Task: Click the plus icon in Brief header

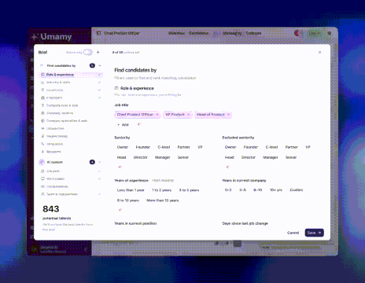Action: point(98,52)
